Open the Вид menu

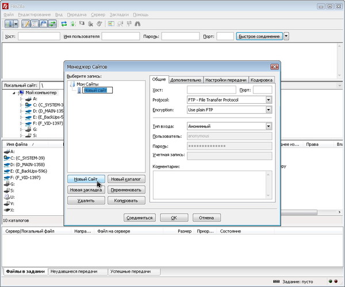tap(59, 15)
